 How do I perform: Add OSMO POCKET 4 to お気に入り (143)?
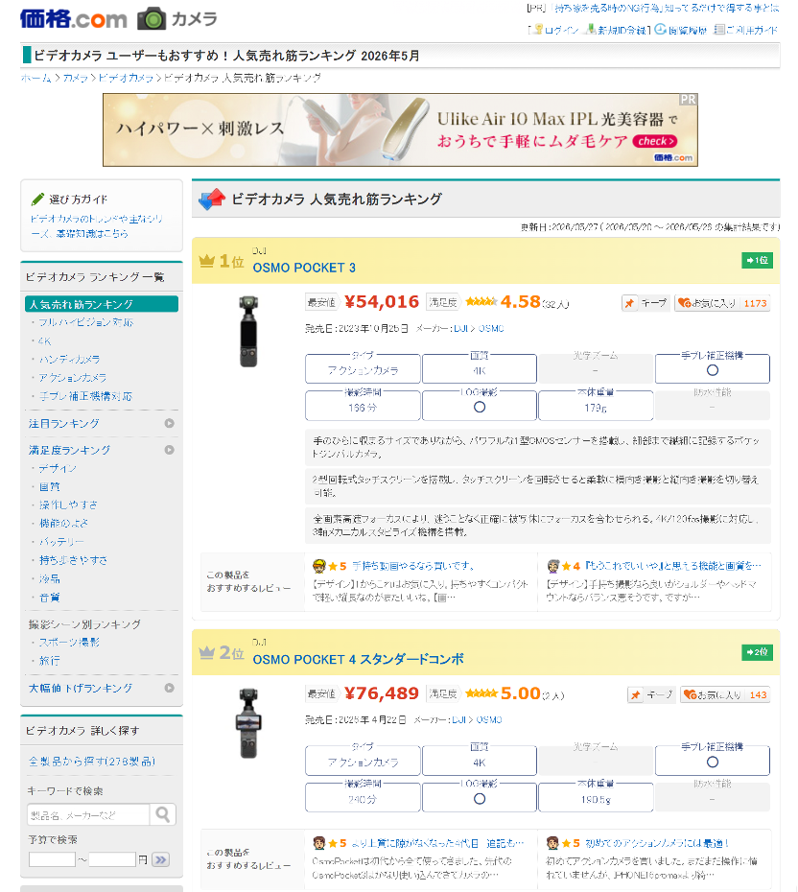pyautogui.click(x=725, y=695)
